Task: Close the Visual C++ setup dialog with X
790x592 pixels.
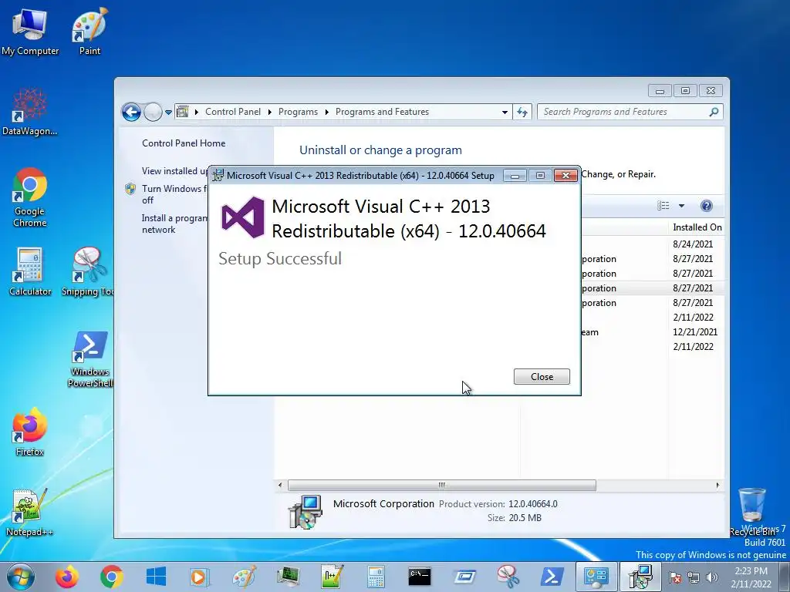Action: pos(565,175)
